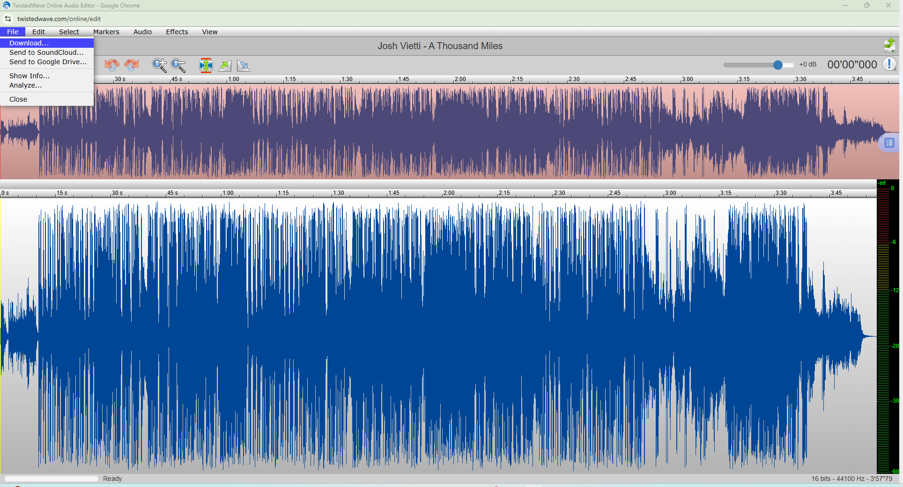Click the pink overview waveform strip
This screenshot has width=903, height=487.
coord(450,132)
